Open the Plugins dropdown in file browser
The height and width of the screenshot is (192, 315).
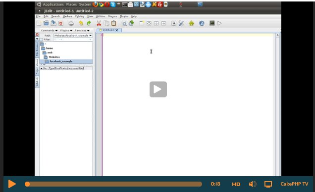pyautogui.click(x=66, y=31)
